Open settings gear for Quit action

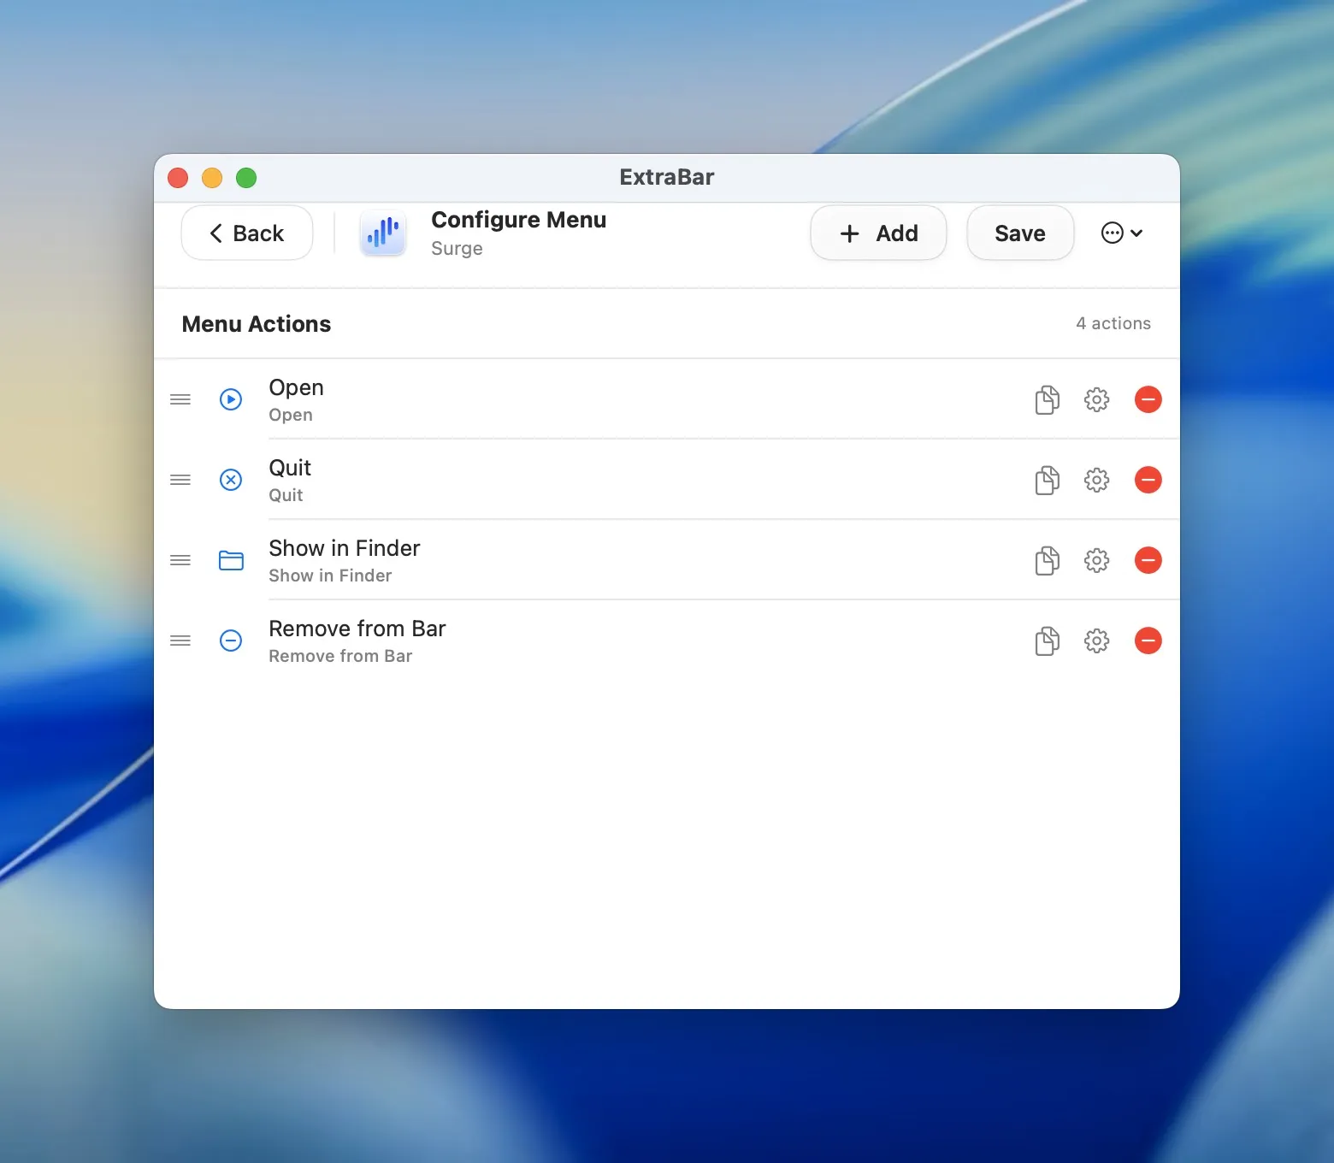click(1096, 480)
